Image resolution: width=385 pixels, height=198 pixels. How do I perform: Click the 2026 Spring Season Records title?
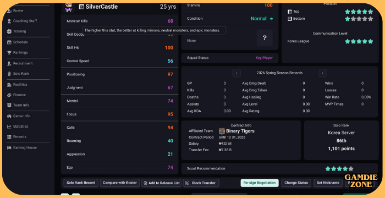tap(279, 73)
